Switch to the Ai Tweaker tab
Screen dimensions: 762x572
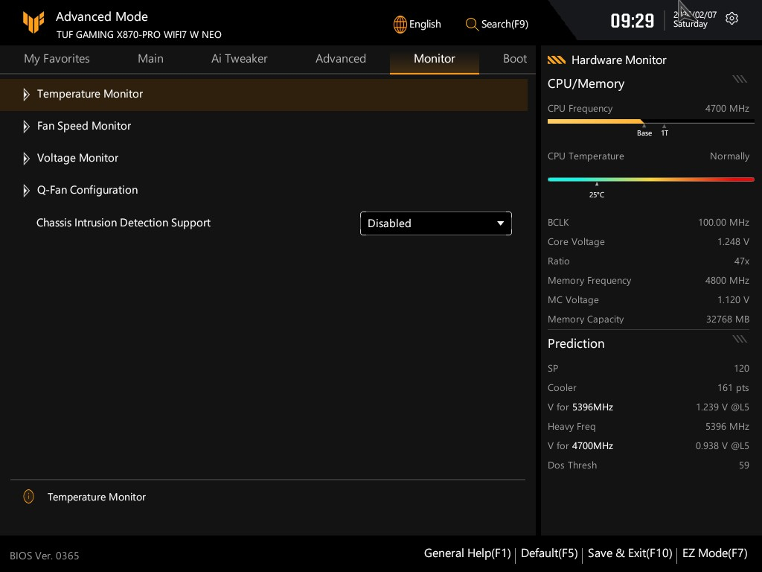(239, 59)
